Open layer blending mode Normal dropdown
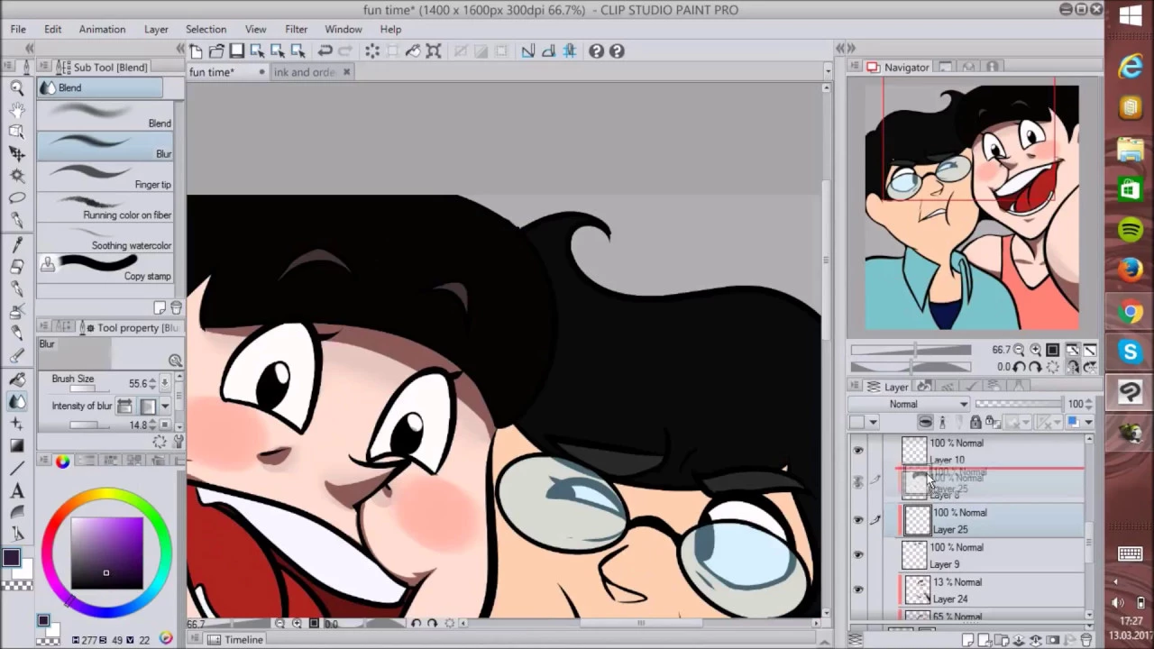 [911, 404]
